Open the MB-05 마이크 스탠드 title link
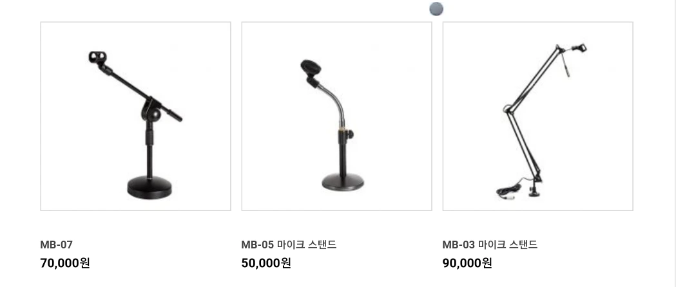 [289, 245]
